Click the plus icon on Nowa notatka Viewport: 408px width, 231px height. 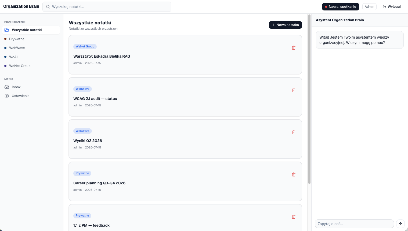[274, 25]
